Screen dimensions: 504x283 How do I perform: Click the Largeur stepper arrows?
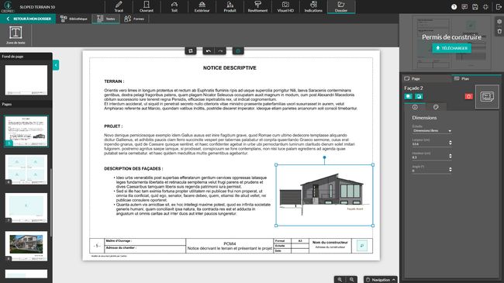coord(450,143)
